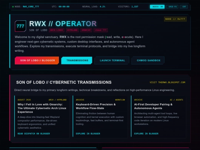
Task: Click the UTC 00:00:00 clock value
Action: point(64,7)
